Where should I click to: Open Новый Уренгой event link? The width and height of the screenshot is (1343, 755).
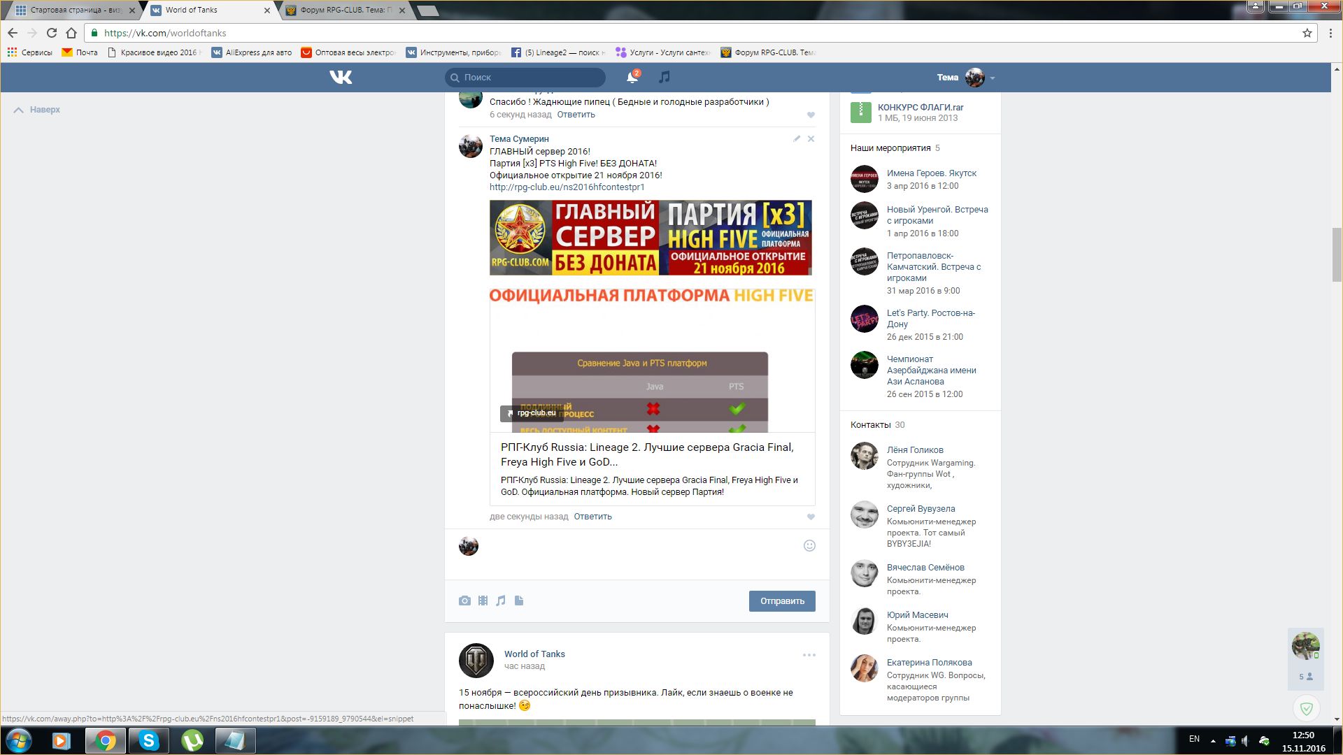tap(937, 215)
